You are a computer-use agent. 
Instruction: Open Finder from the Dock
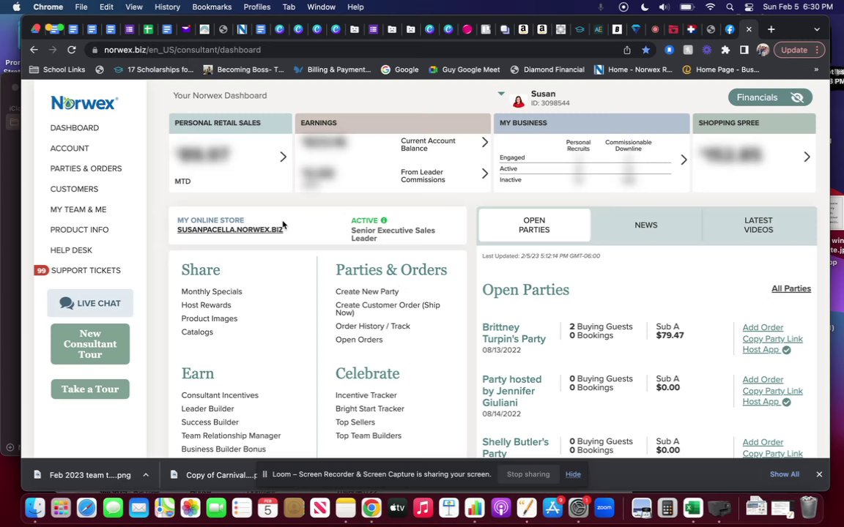click(x=35, y=508)
